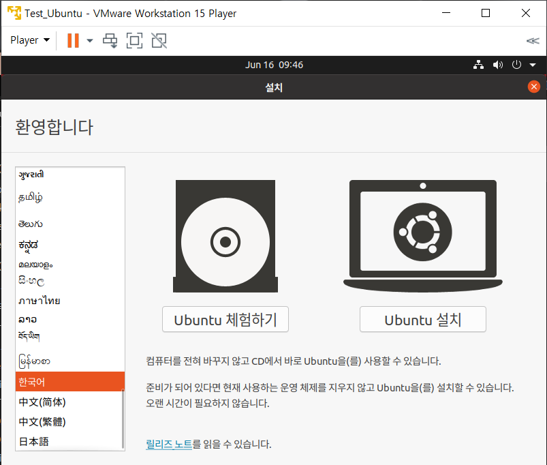Minimize the VMware Player window

446,13
